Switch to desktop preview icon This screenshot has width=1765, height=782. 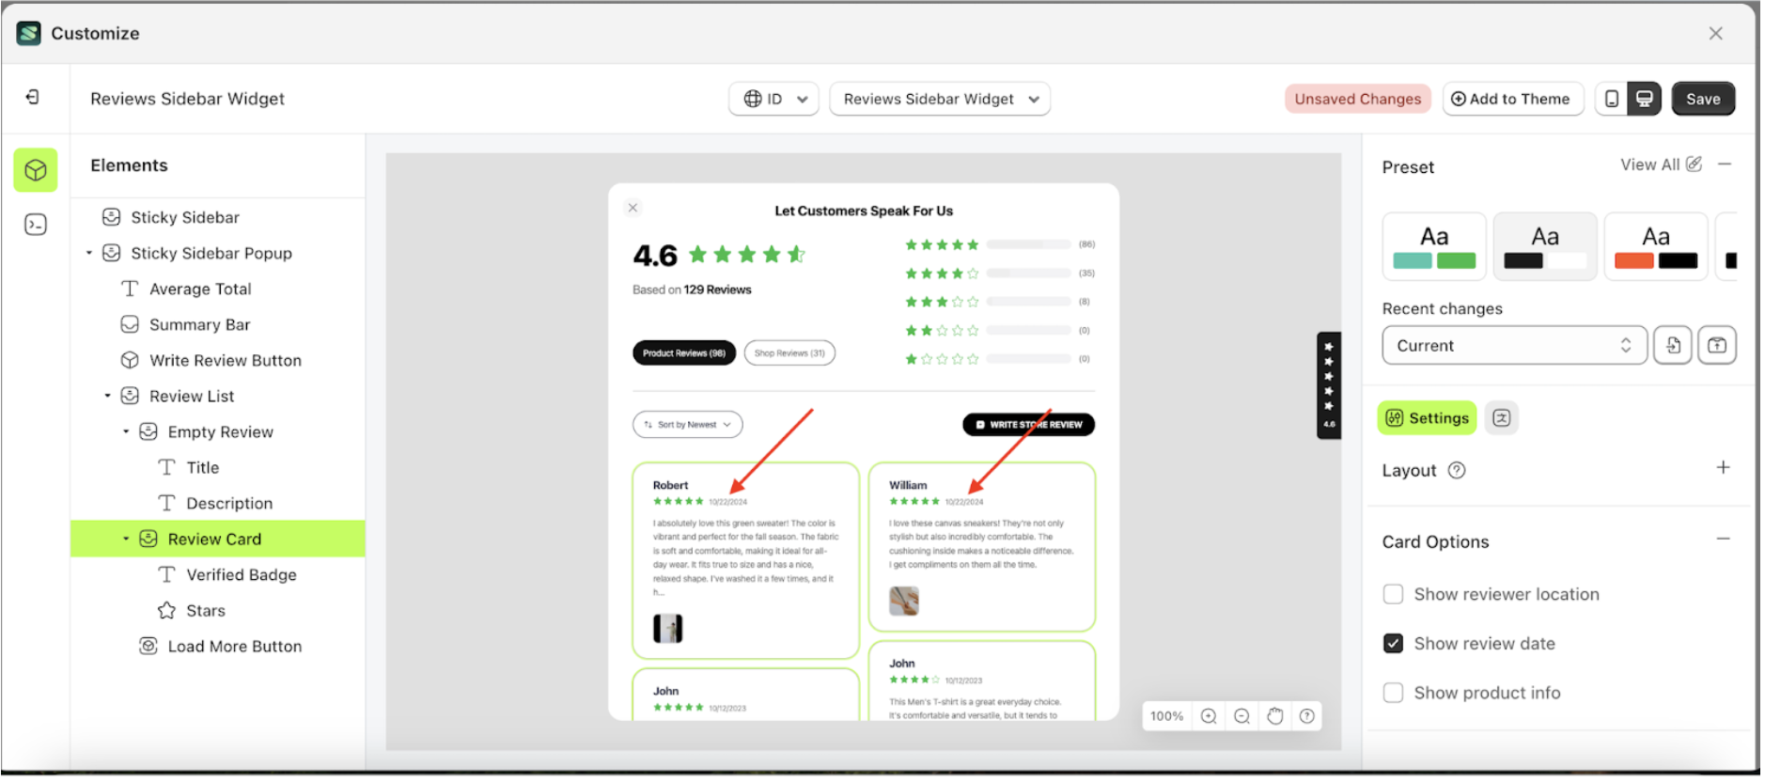pyautogui.click(x=1644, y=99)
